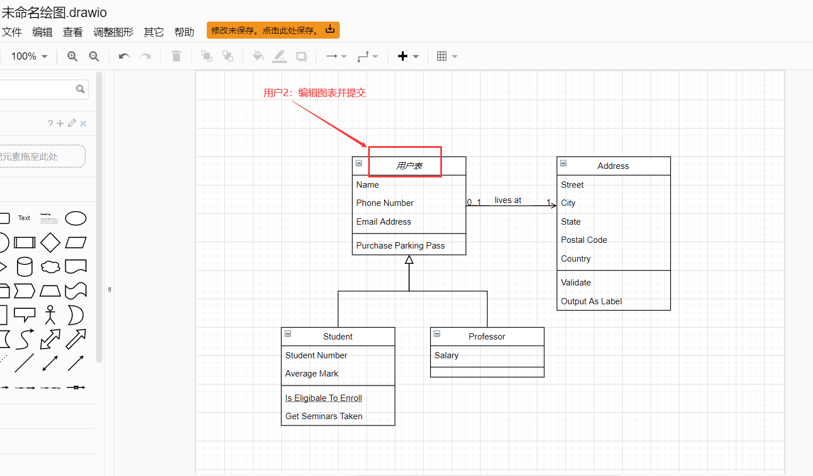Open the insert plus dropdown
813x476 pixels.
tap(408, 56)
